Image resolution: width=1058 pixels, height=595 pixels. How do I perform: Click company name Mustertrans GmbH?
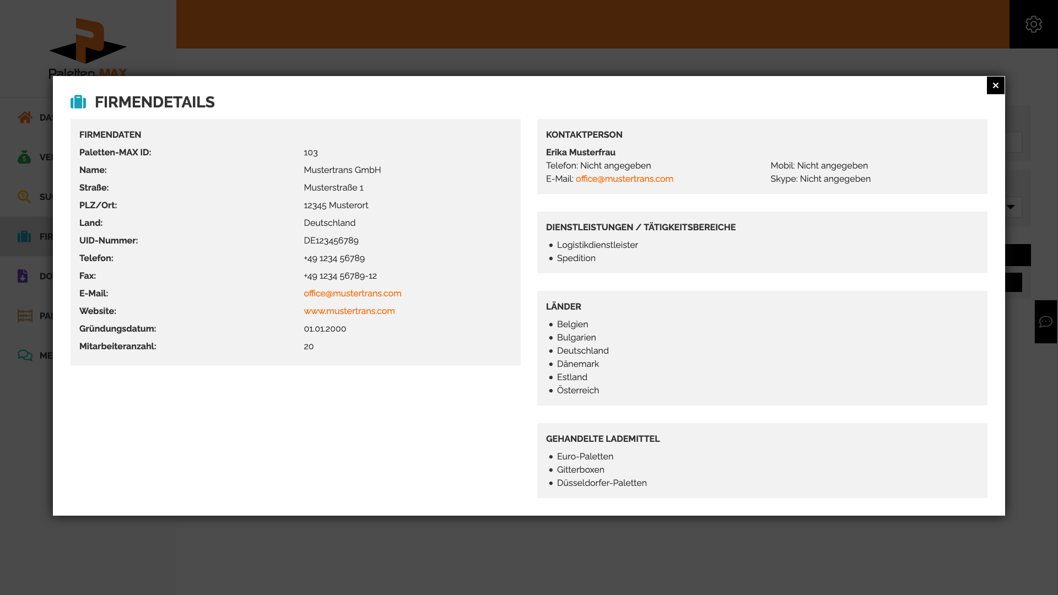(342, 170)
